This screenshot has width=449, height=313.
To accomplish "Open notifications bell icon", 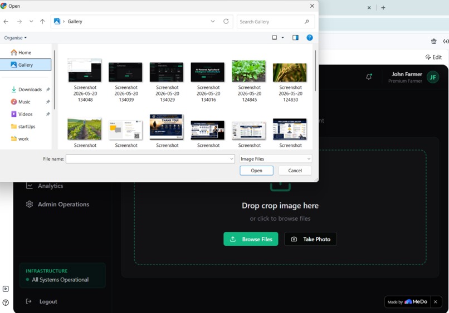I will pos(369,77).
